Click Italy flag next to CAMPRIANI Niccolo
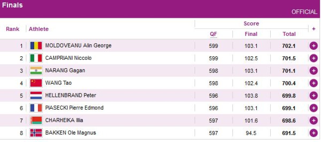Screen dimensions: 321x142 pyautogui.click(x=36, y=58)
